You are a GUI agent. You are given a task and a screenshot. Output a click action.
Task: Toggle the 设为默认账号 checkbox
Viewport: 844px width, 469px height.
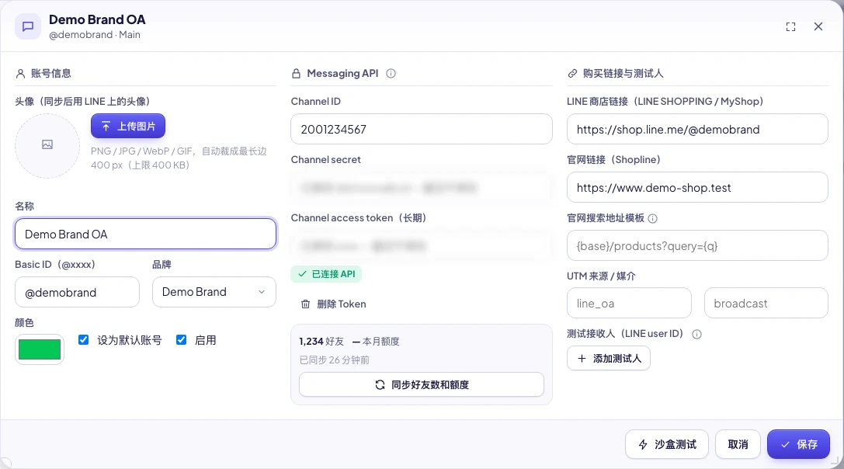coord(83,340)
